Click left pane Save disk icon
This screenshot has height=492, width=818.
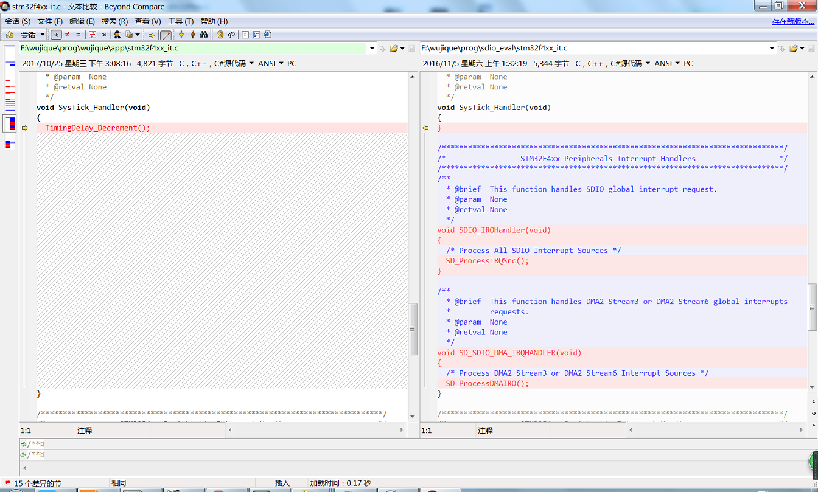(411, 48)
